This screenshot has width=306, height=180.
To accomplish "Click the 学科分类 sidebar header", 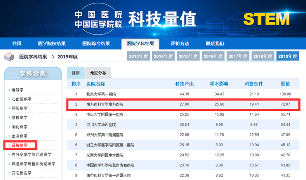I will tap(33, 73).
